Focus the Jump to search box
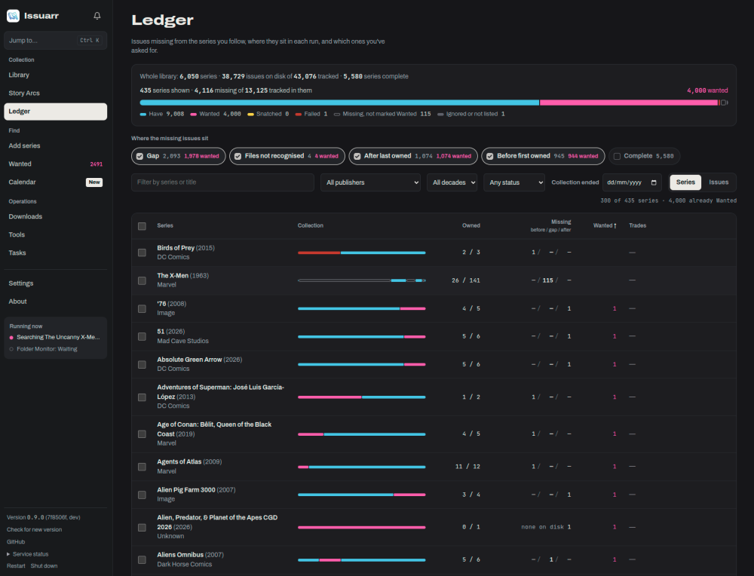Image resolution: width=754 pixels, height=576 pixels. pos(55,41)
